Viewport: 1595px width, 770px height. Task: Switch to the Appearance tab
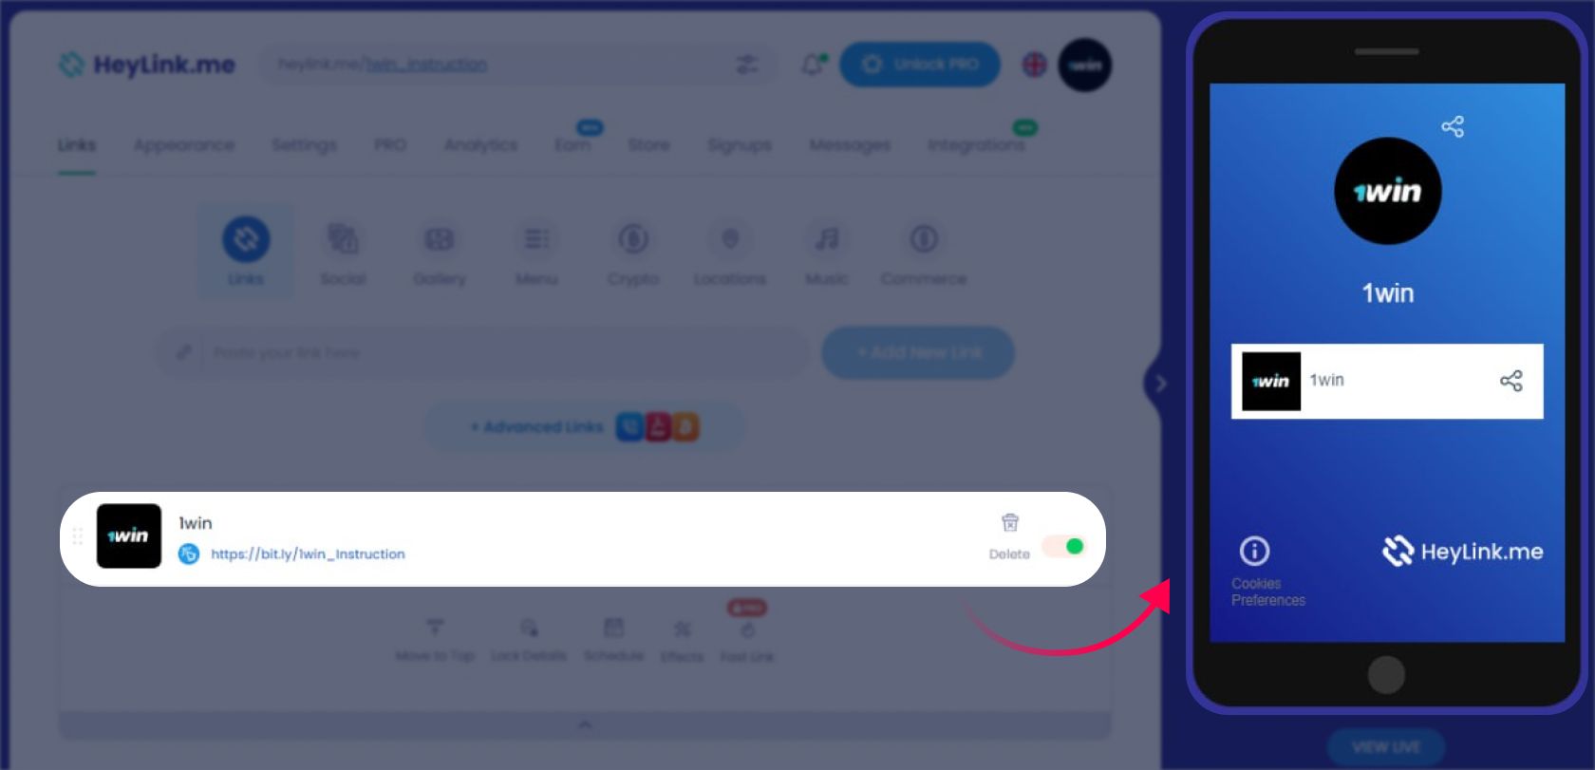click(x=184, y=144)
